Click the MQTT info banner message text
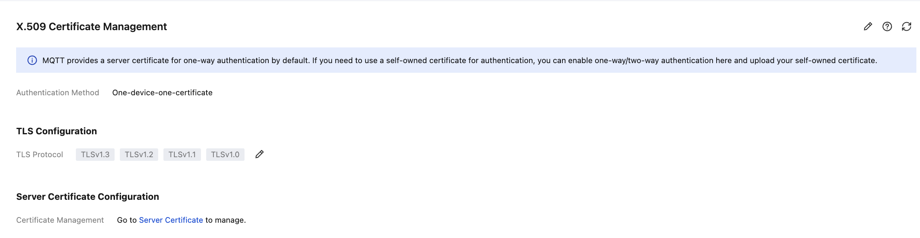 [x=459, y=60]
